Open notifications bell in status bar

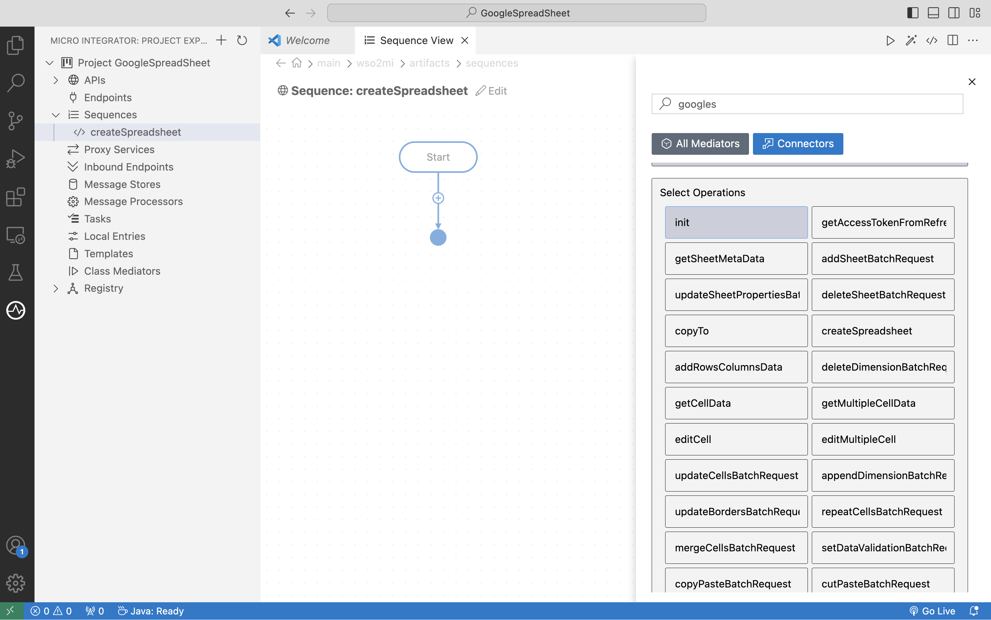[974, 611]
